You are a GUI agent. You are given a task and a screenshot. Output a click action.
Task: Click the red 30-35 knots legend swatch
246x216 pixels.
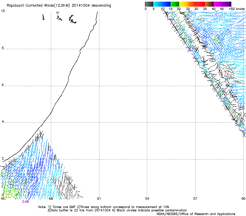pos(201,4)
